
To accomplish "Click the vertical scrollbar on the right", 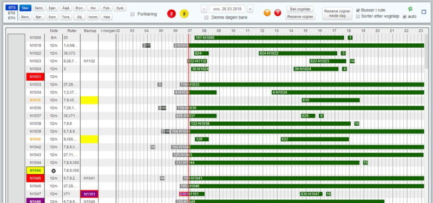I will tap(427, 51).
